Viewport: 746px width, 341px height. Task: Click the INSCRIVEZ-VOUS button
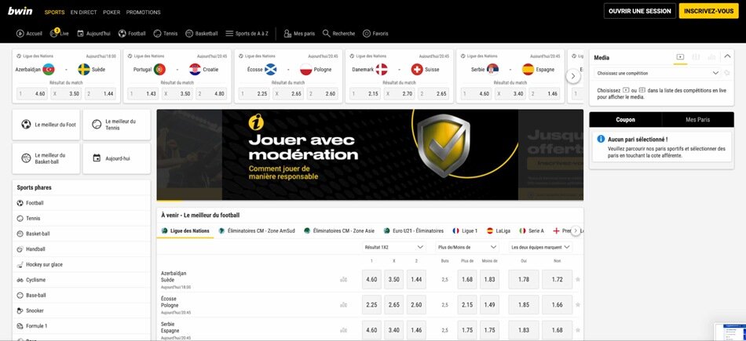pos(708,11)
